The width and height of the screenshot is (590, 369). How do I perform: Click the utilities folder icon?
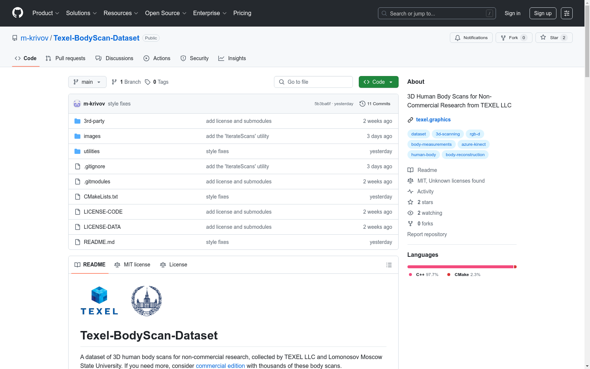point(77,151)
